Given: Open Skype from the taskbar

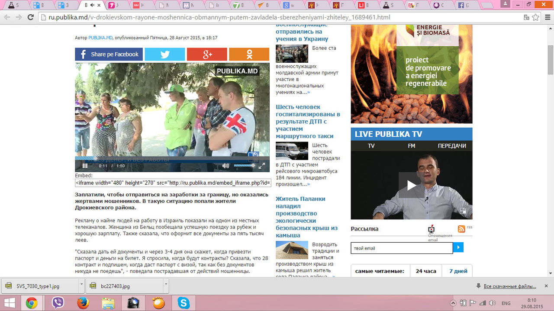Looking at the screenshot, I should pyautogui.click(x=184, y=303).
